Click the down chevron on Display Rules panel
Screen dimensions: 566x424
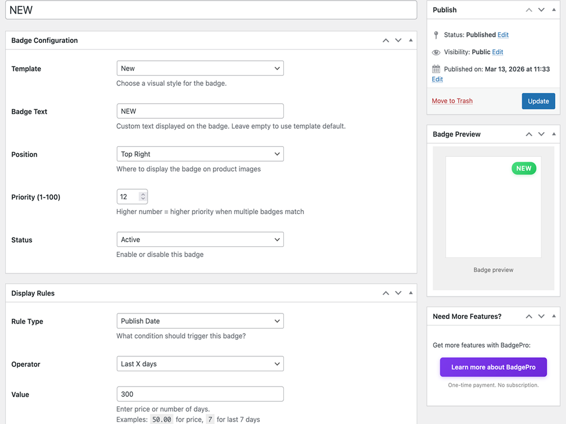click(398, 293)
